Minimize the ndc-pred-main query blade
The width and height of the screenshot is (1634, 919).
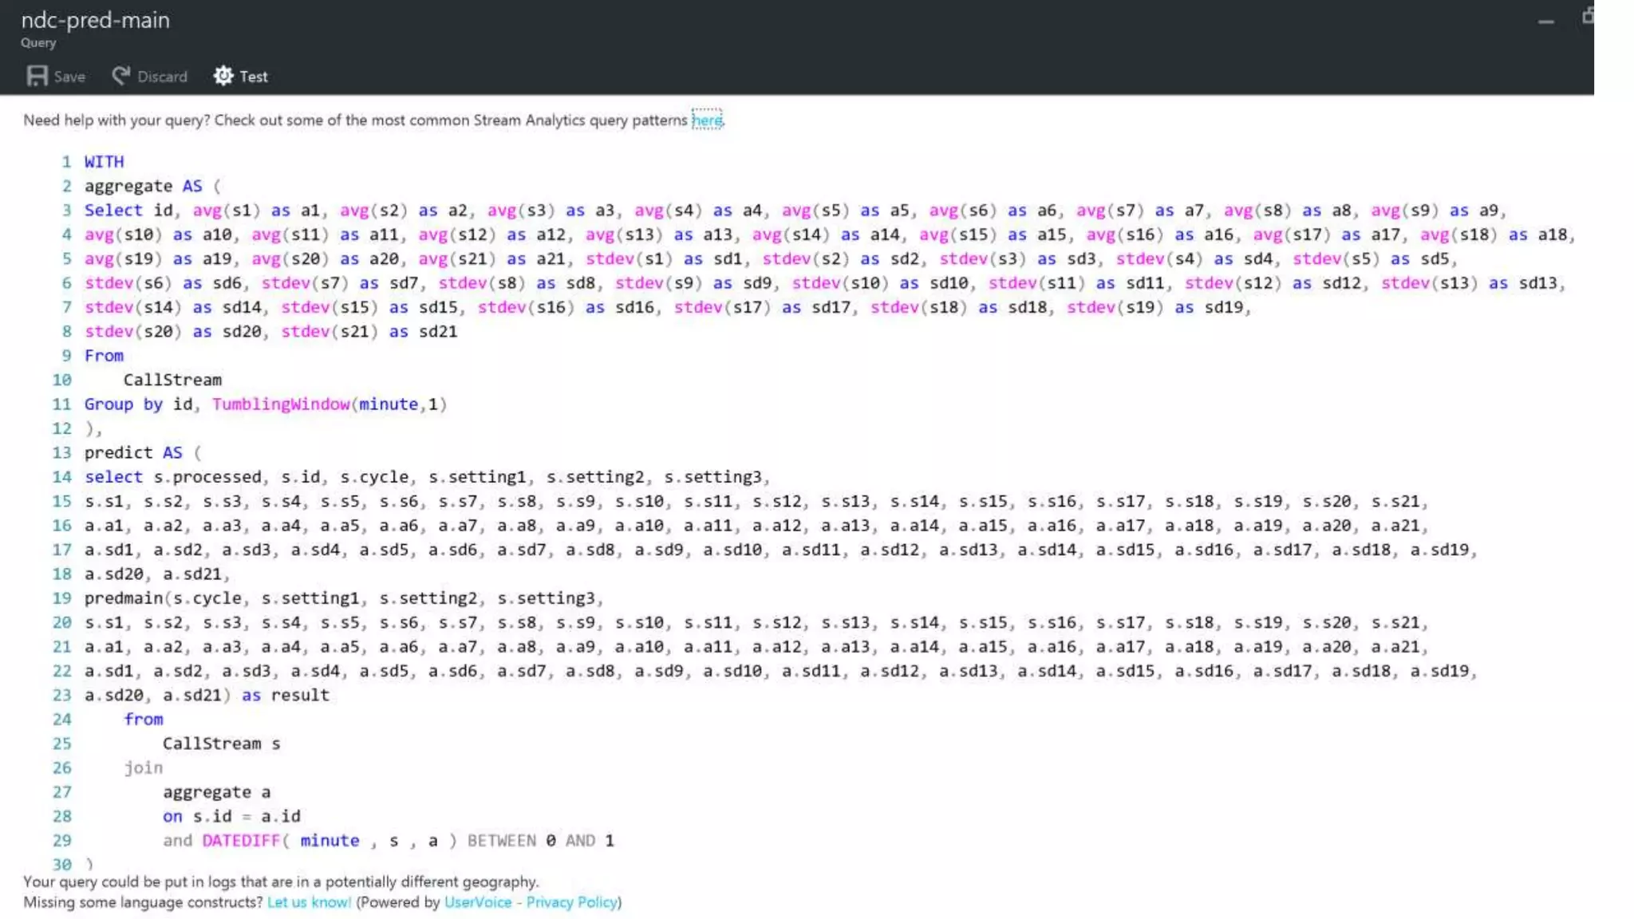click(1545, 22)
